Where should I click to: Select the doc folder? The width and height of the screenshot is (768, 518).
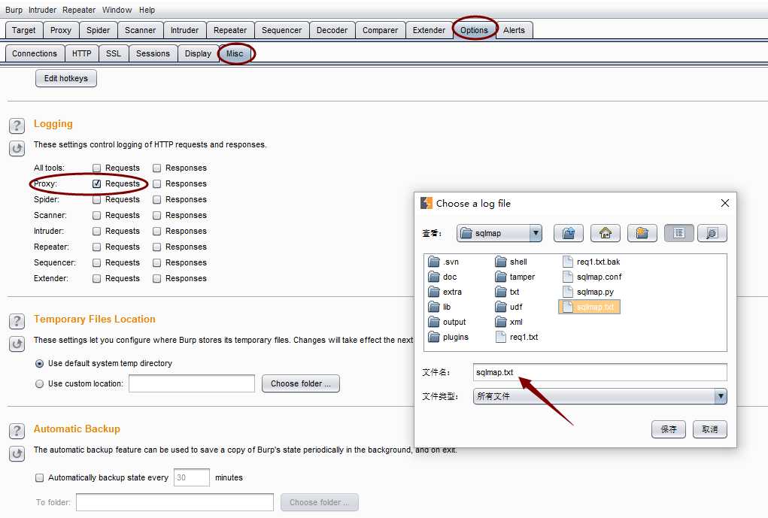443,277
